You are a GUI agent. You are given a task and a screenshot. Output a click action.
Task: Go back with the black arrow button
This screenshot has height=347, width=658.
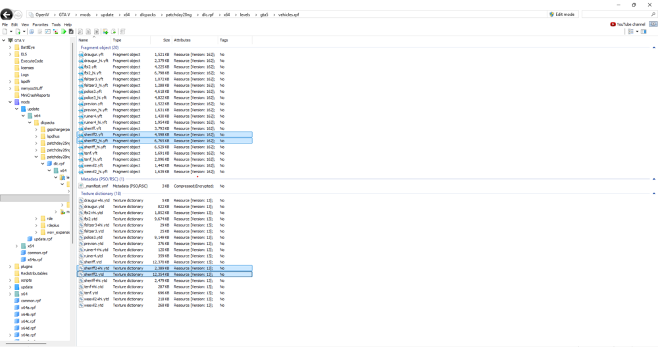7,14
